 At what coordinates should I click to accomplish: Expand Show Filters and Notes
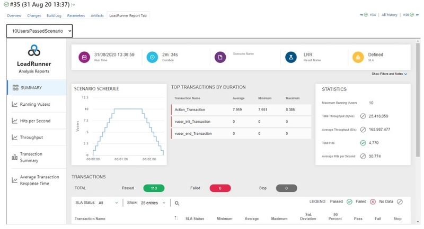click(x=390, y=74)
